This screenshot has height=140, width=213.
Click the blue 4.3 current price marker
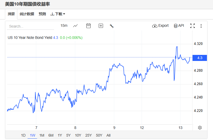click(200, 58)
